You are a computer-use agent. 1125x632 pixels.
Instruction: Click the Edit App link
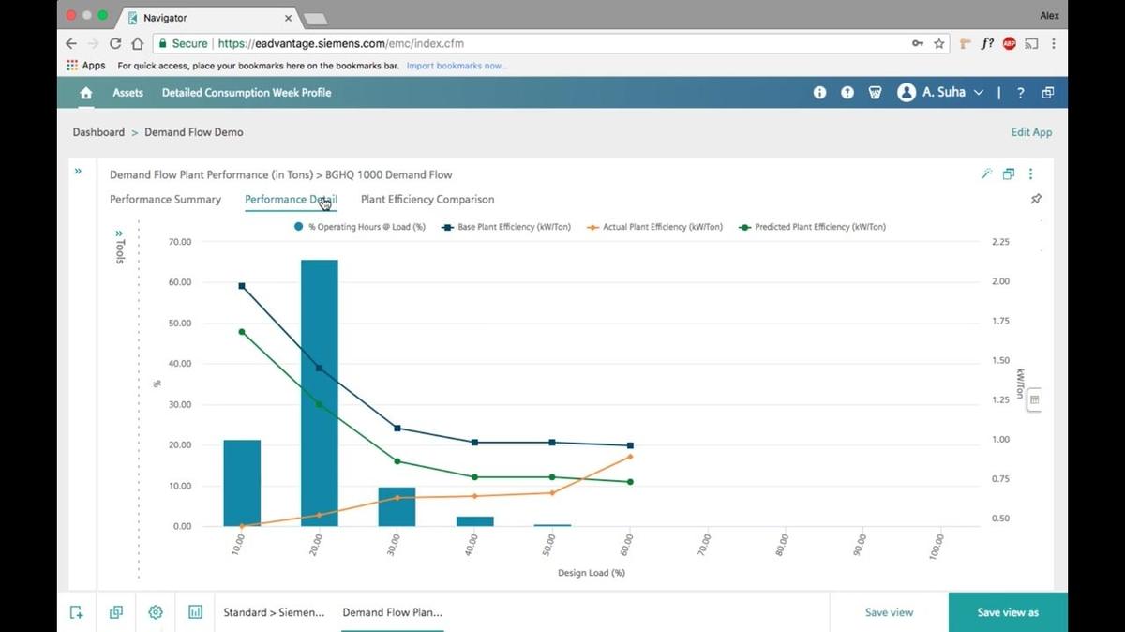click(x=1031, y=132)
